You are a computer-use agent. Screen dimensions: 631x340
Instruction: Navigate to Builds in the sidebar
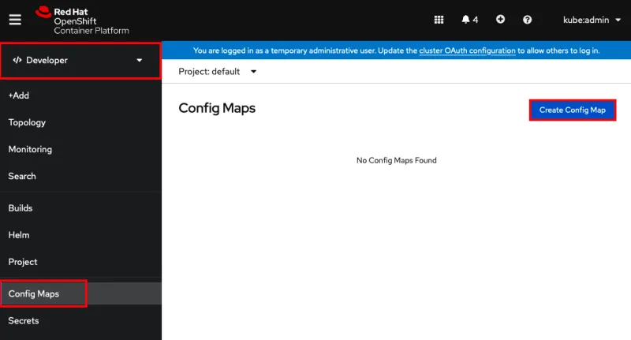click(21, 208)
